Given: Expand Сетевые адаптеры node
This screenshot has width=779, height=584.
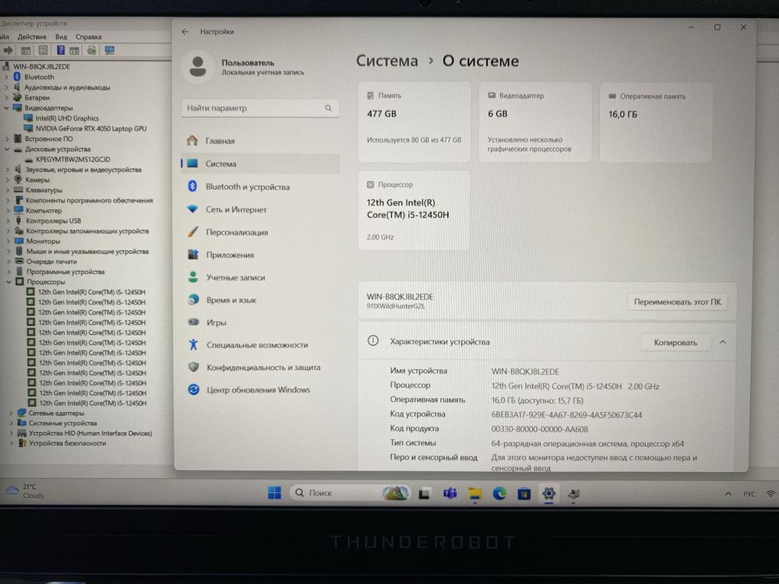Looking at the screenshot, I should pyautogui.click(x=11, y=413).
